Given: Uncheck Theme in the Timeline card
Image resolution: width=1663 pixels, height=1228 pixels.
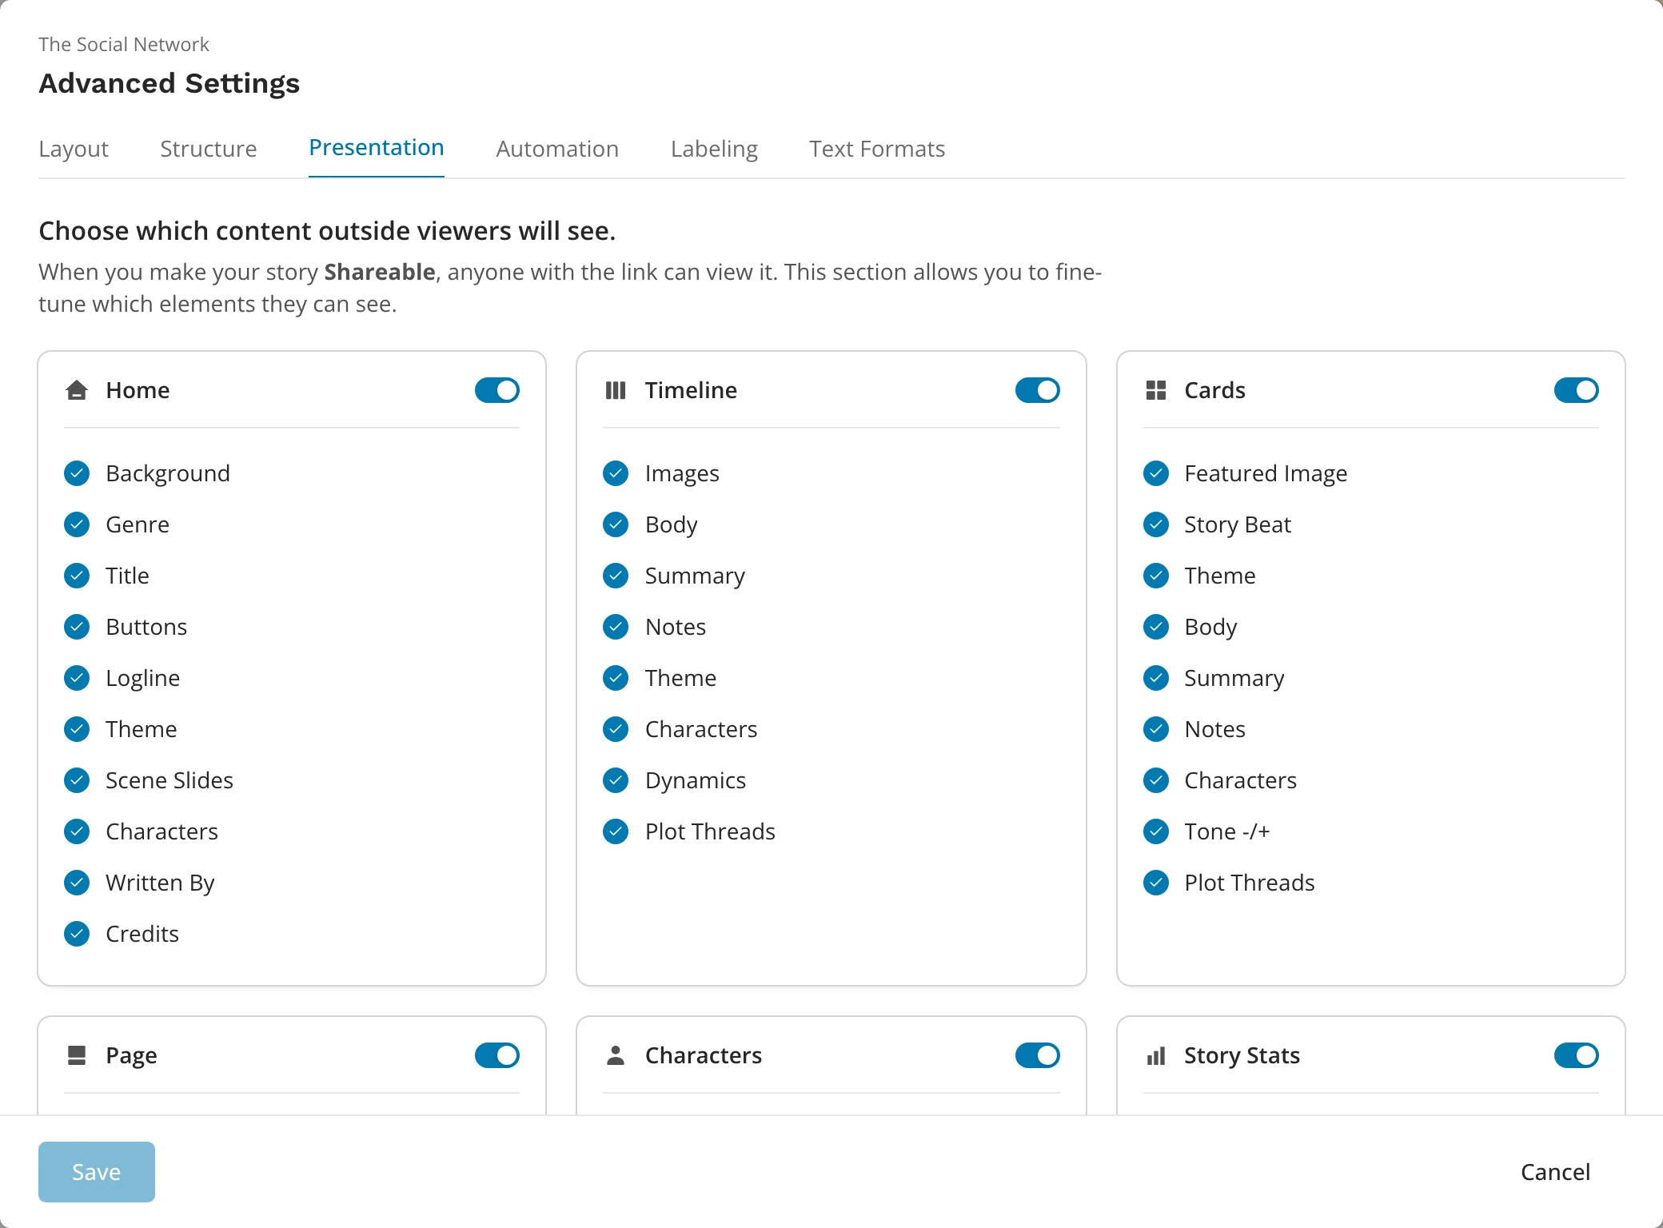Looking at the screenshot, I should point(616,678).
